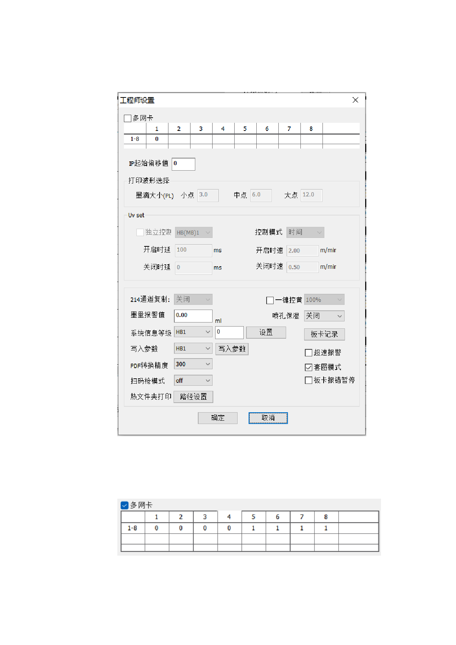Cancel with the 取消 button
The height and width of the screenshot is (645, 456).
pos(268,418)
